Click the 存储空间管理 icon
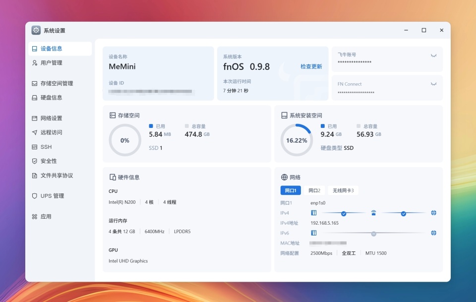 pos(35,83)
